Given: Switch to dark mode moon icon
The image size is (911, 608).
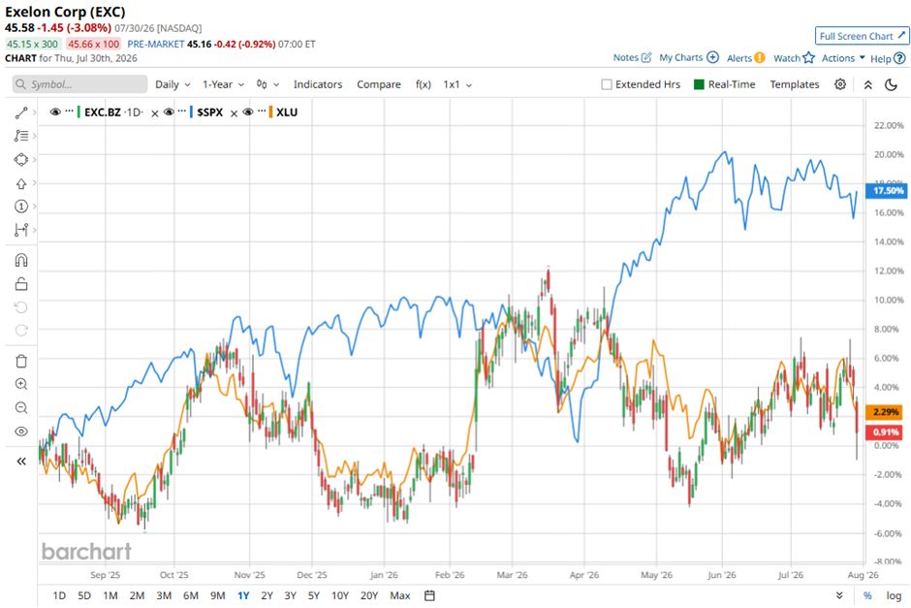Looking at the screenshot, I should [892, 85].
